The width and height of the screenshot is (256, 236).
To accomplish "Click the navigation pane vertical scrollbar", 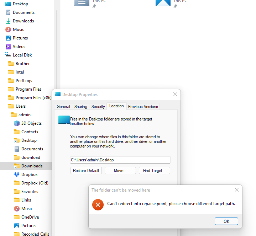I will click(x=57, y=50).
